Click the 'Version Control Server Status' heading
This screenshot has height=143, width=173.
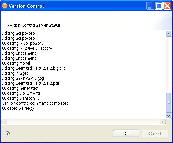[x=34, y=25]
